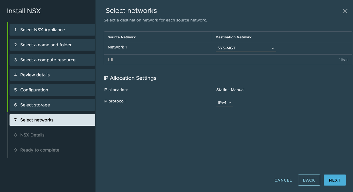Click the '1 item' count text
353x192 pixels.
(343, 60)
